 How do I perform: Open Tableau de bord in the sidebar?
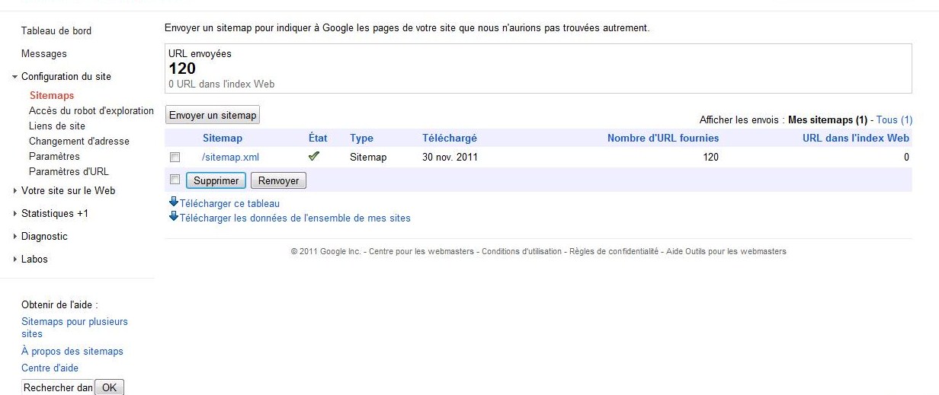point(56,31)
